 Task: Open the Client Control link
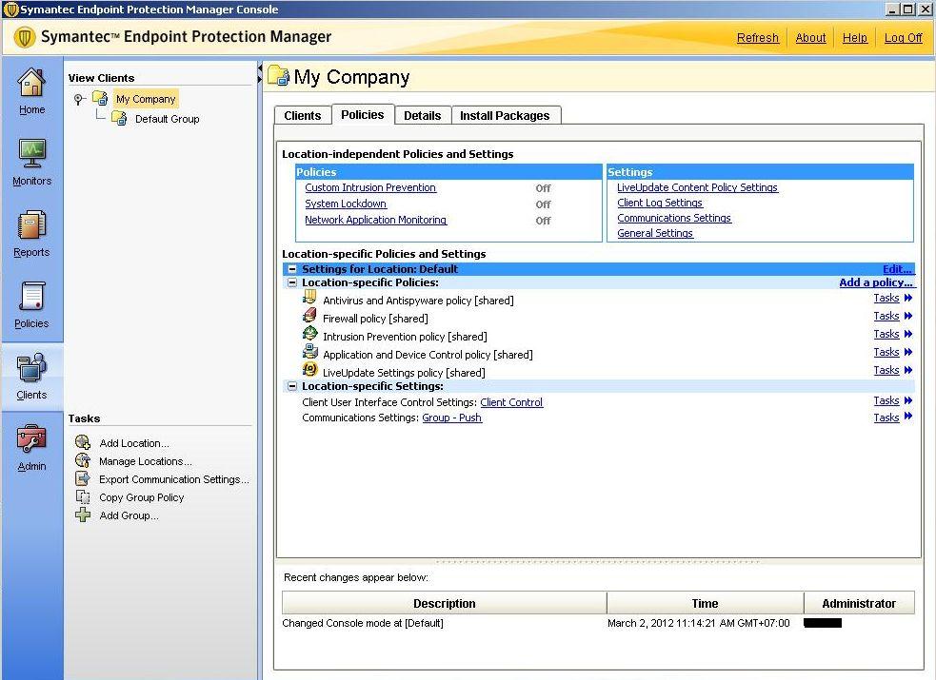click(511, 402)
